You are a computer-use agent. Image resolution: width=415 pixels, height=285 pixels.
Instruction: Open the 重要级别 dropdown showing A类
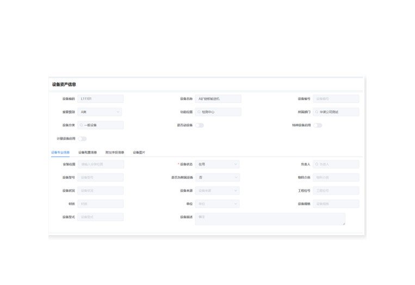click(x=100, y=112)
